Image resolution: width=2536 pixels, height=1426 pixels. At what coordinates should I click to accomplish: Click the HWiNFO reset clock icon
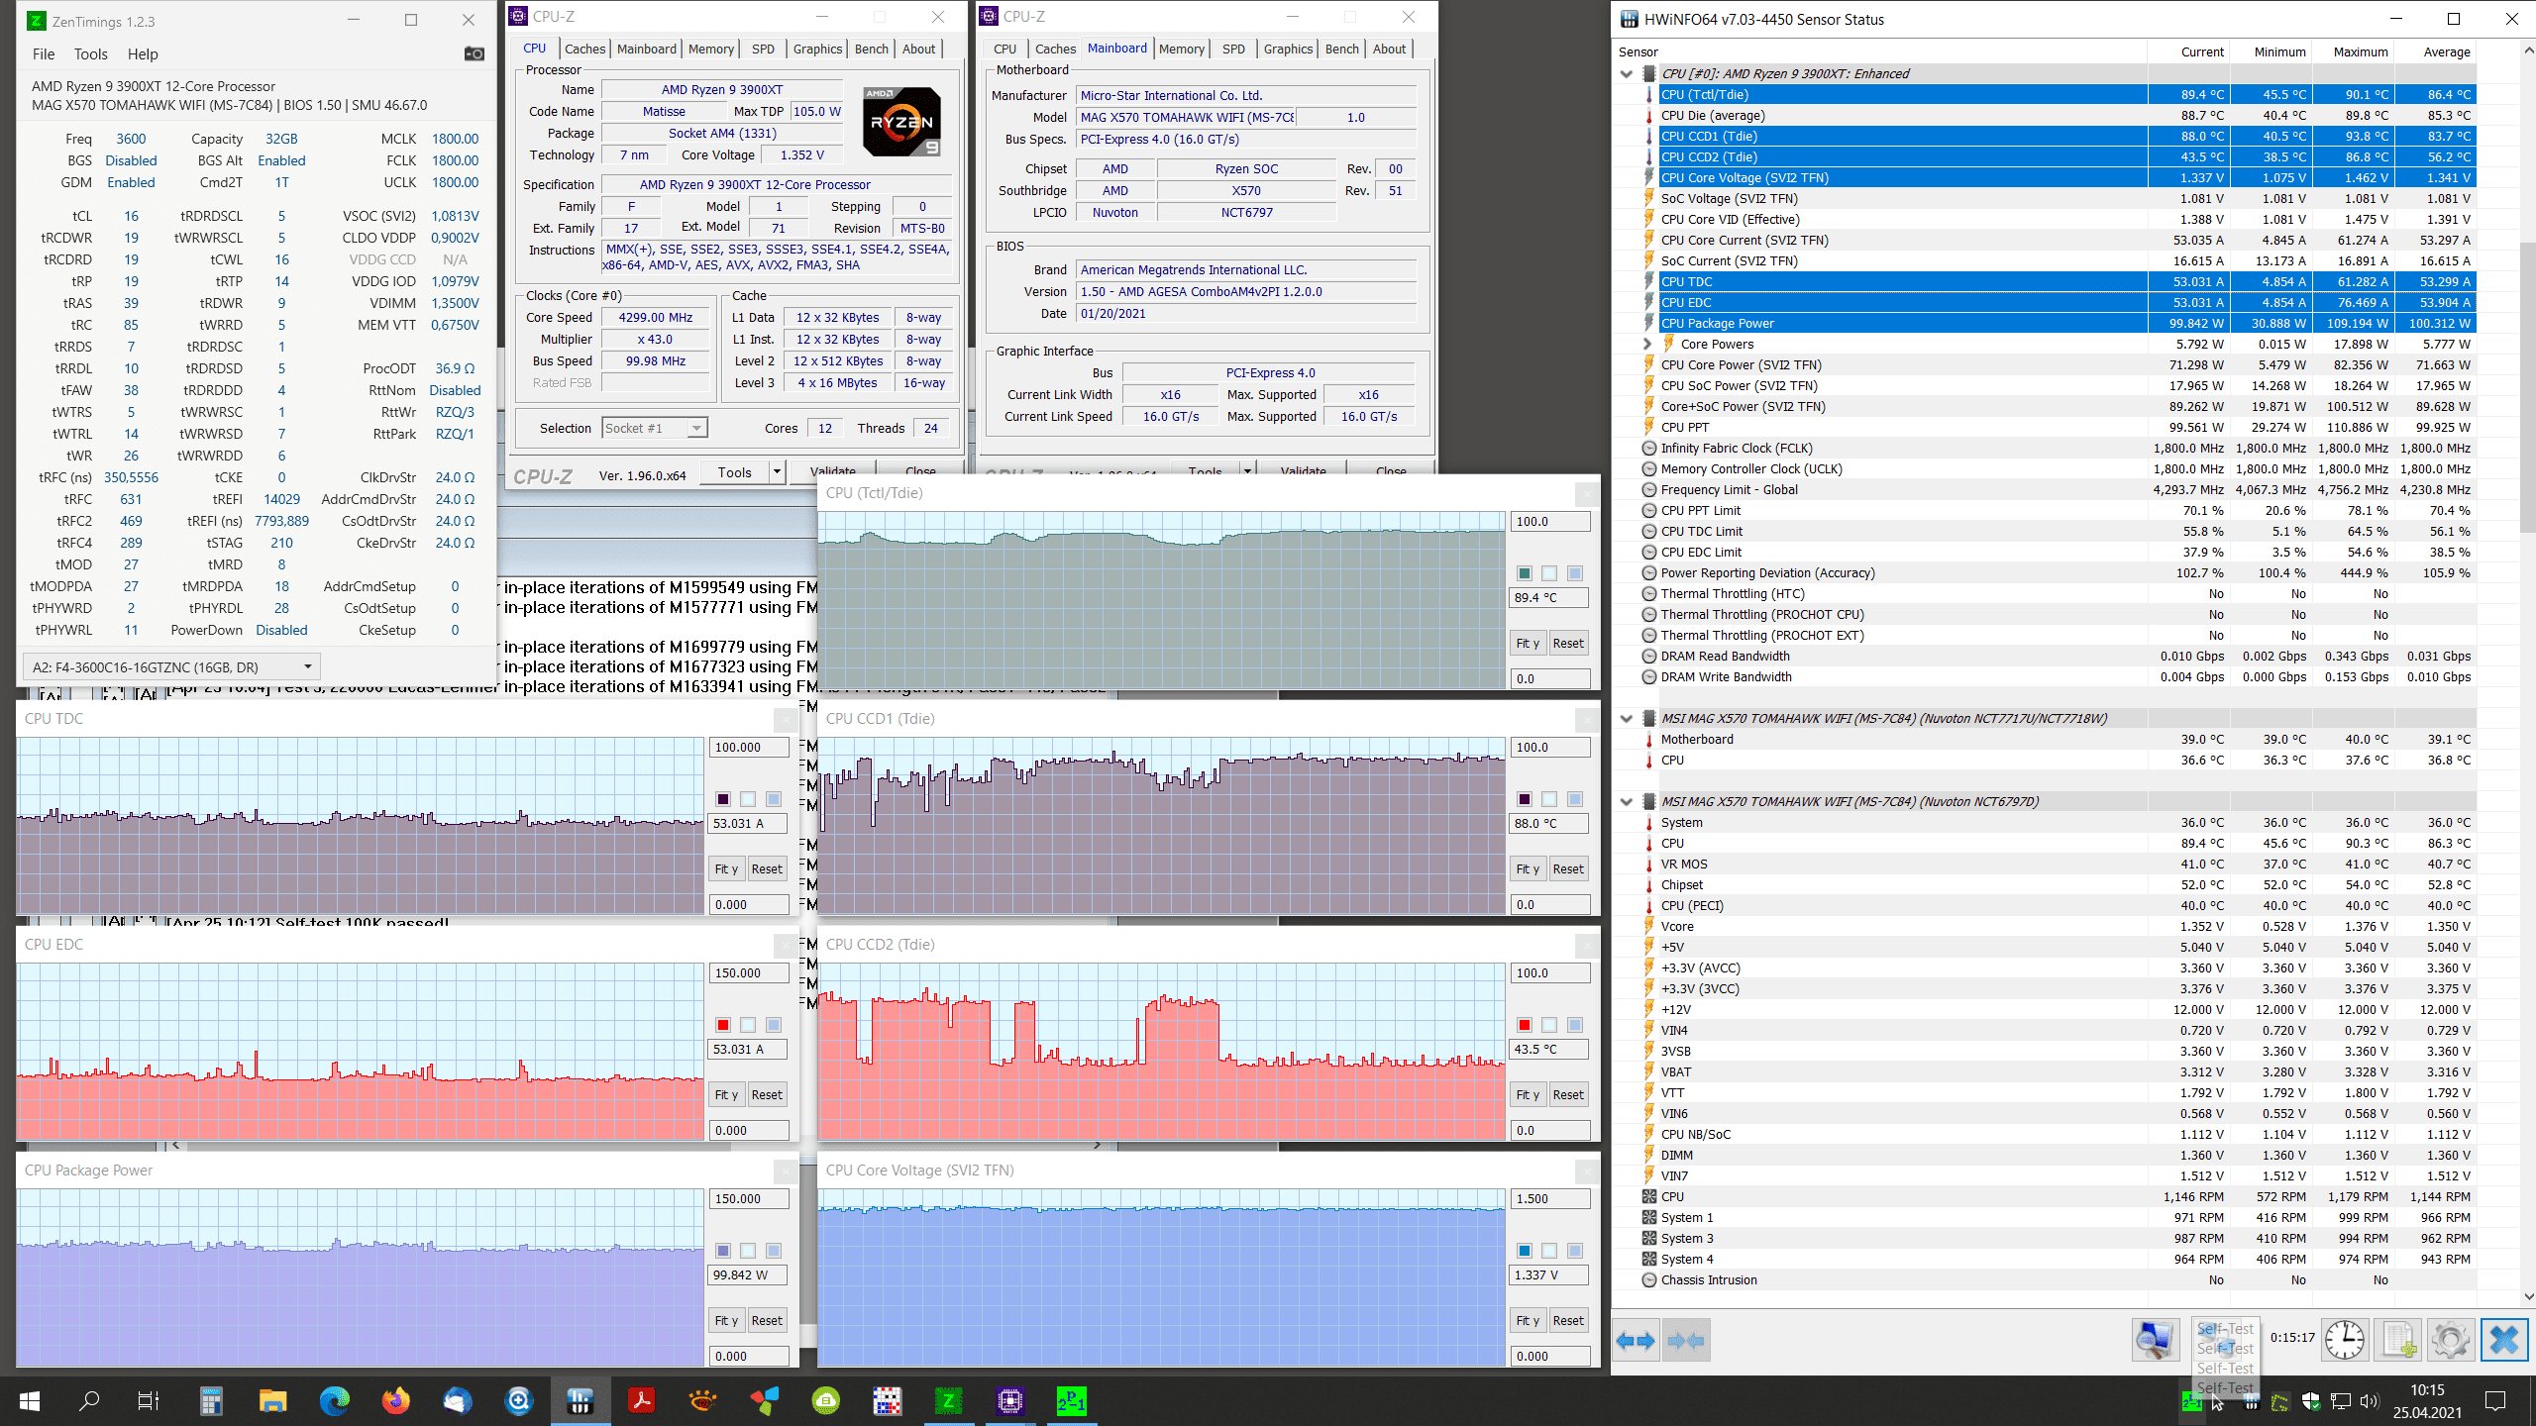pos(2346,1341)
